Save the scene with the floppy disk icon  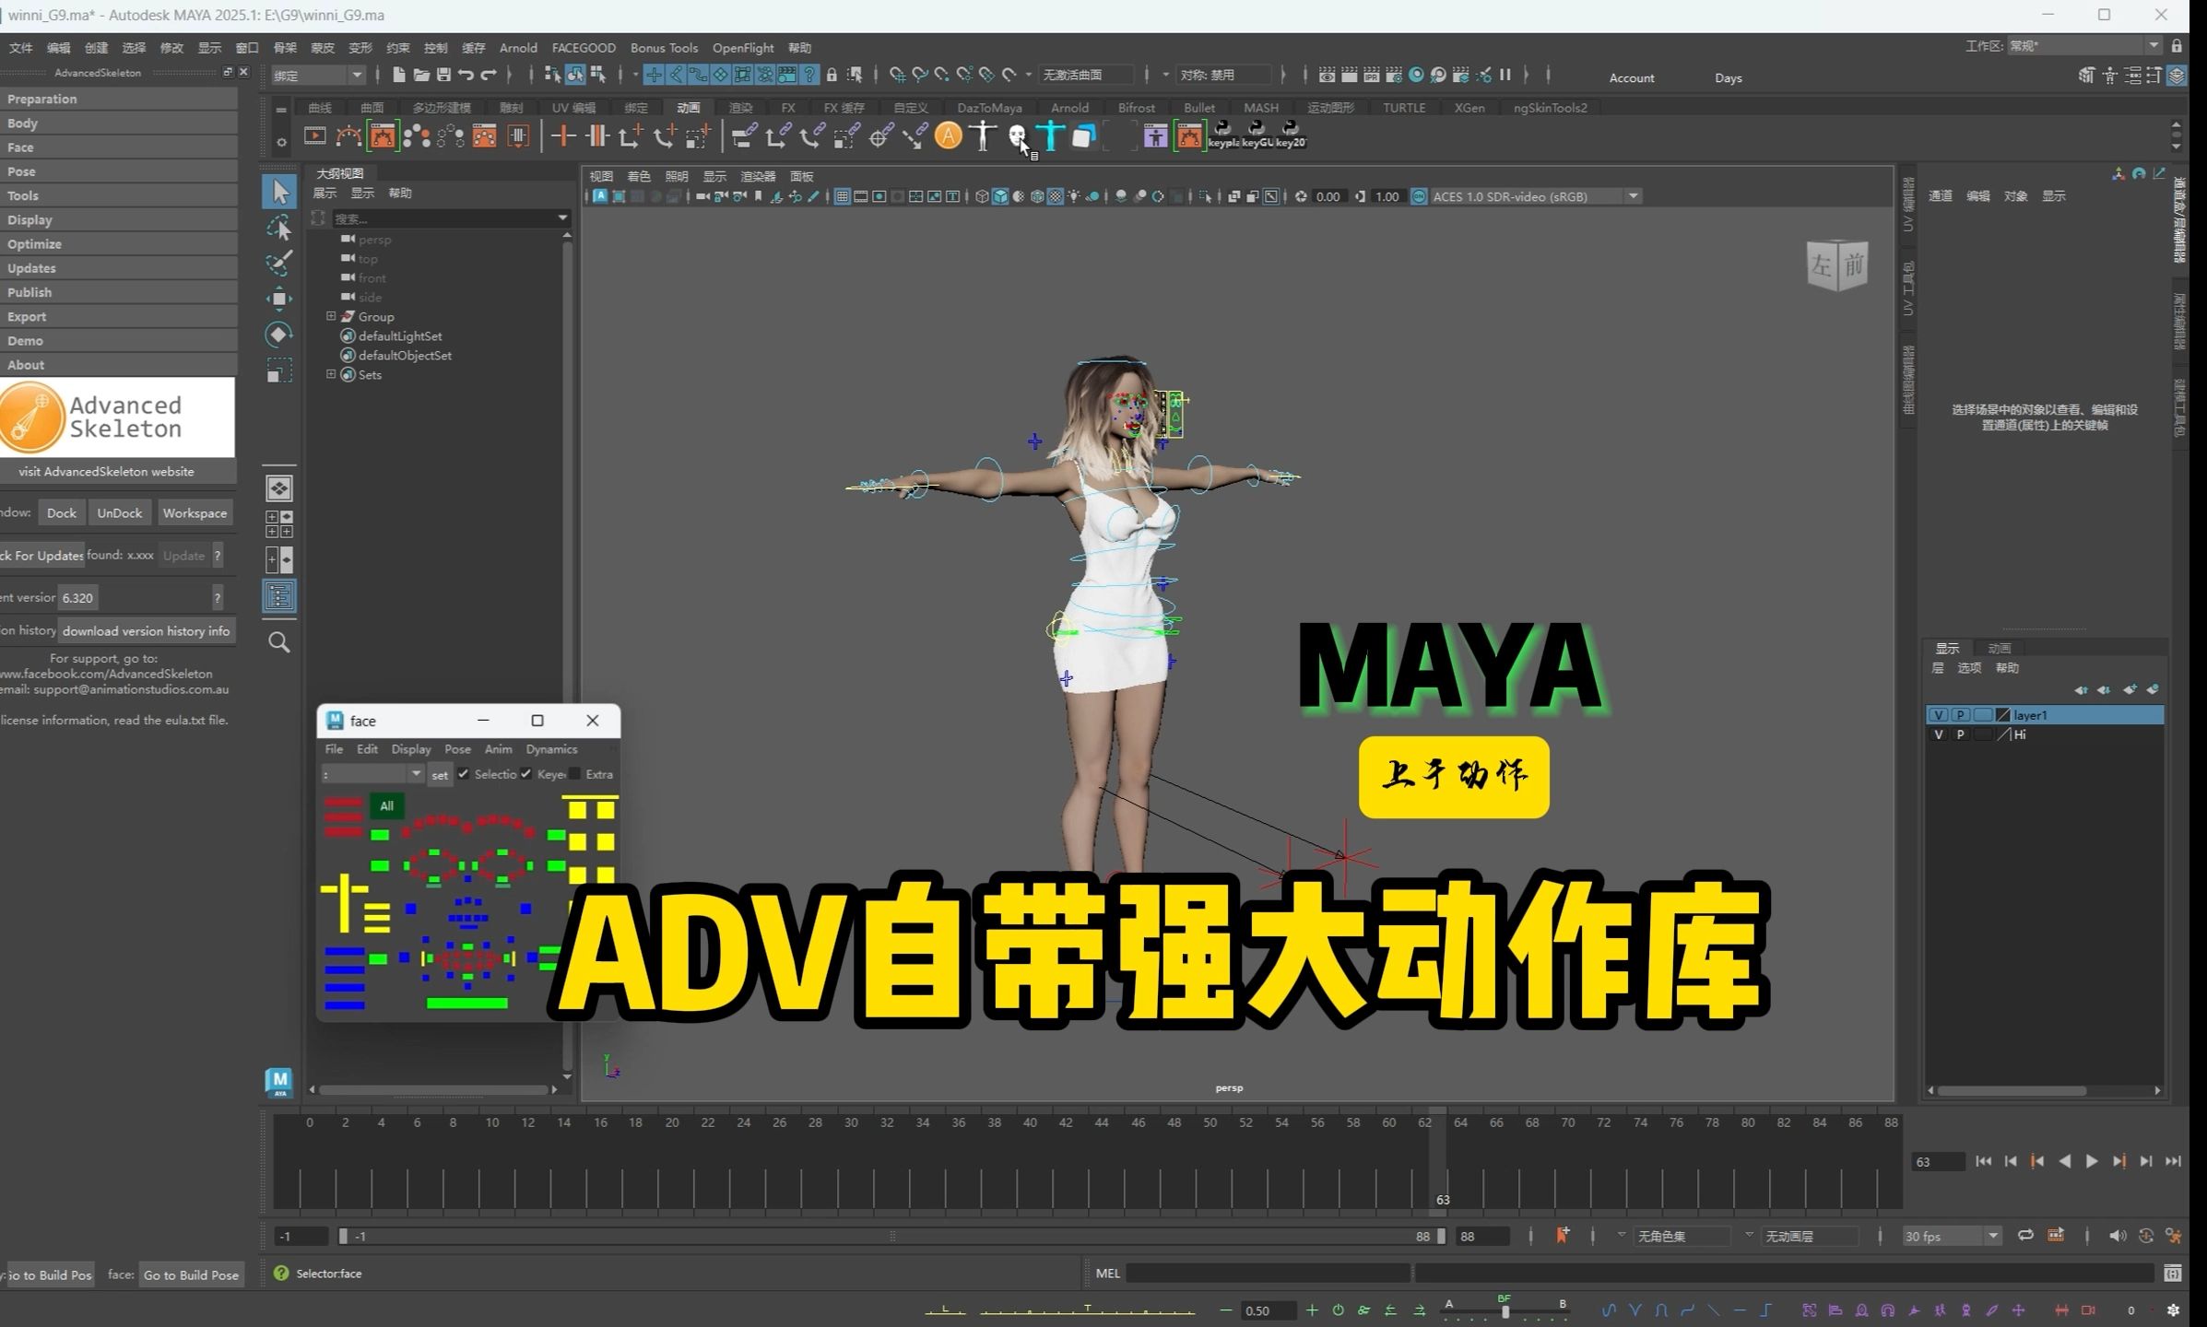(x=443, y=75)
